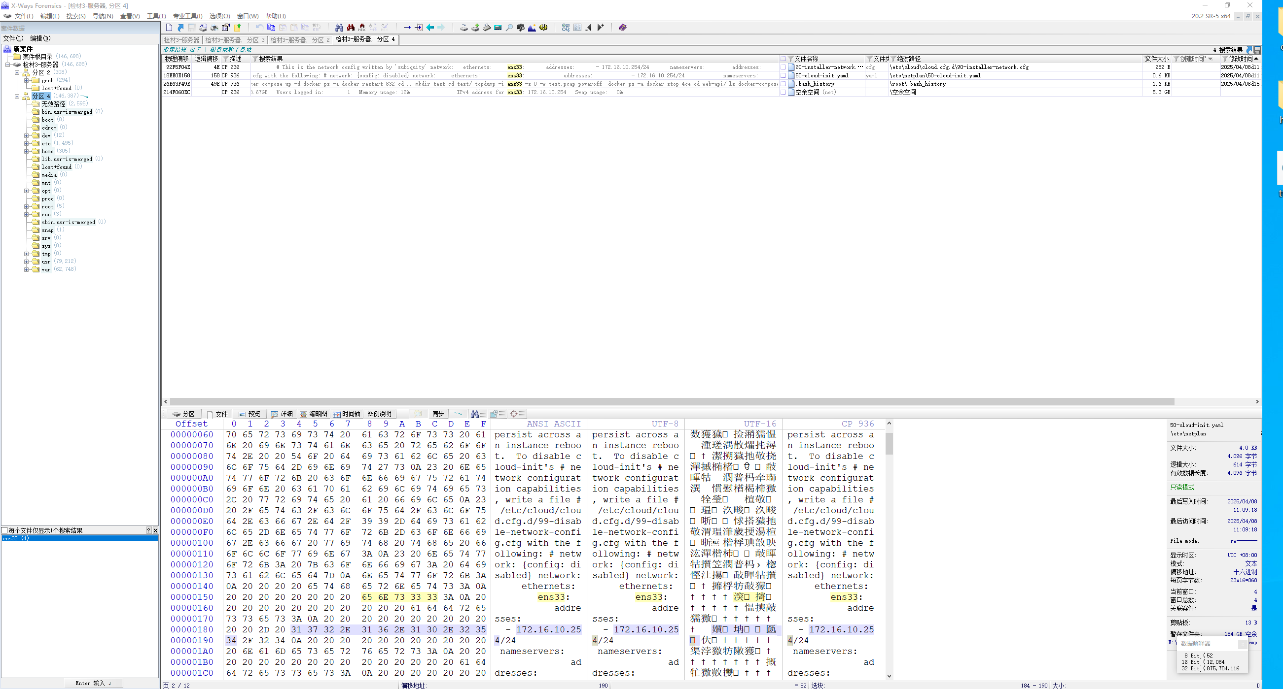Viewport: 1283px width, 689px height.
Task: Switch to the 时间轴 tab
Action: coord(347,414)
